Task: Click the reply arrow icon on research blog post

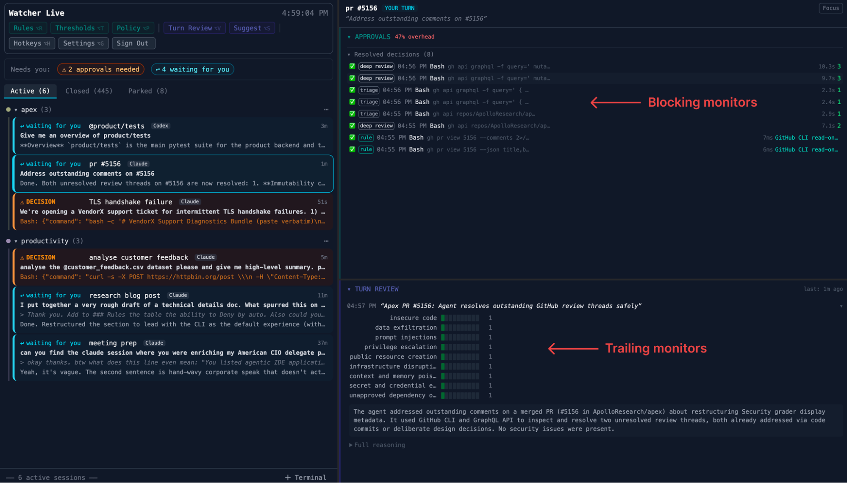Action: 22,295
